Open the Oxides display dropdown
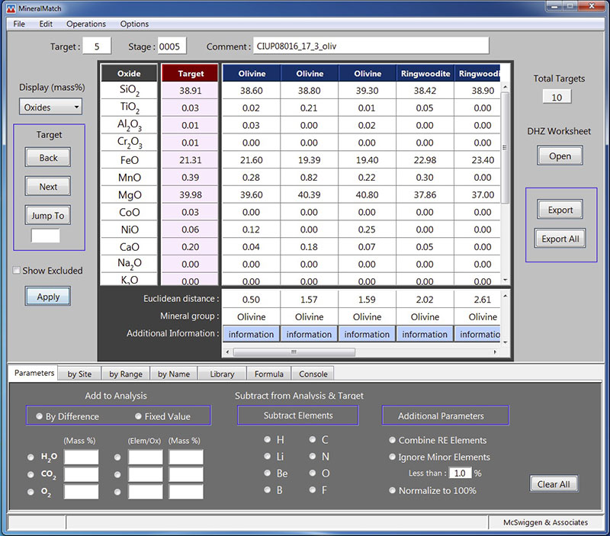 point(50,107)
